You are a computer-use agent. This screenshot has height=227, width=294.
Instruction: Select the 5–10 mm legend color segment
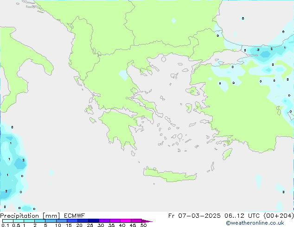(51, 221)
